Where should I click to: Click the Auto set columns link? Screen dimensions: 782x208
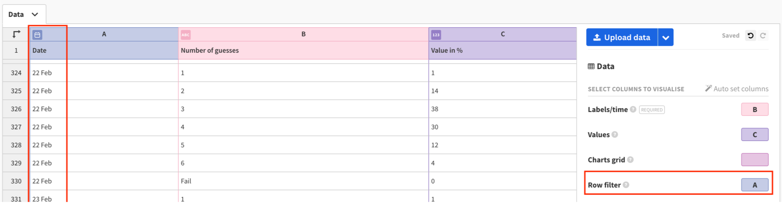pos(737,89)
